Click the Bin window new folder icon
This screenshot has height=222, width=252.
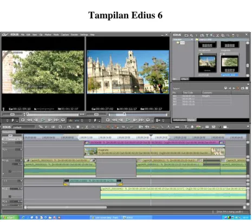[x=186, y=36]
